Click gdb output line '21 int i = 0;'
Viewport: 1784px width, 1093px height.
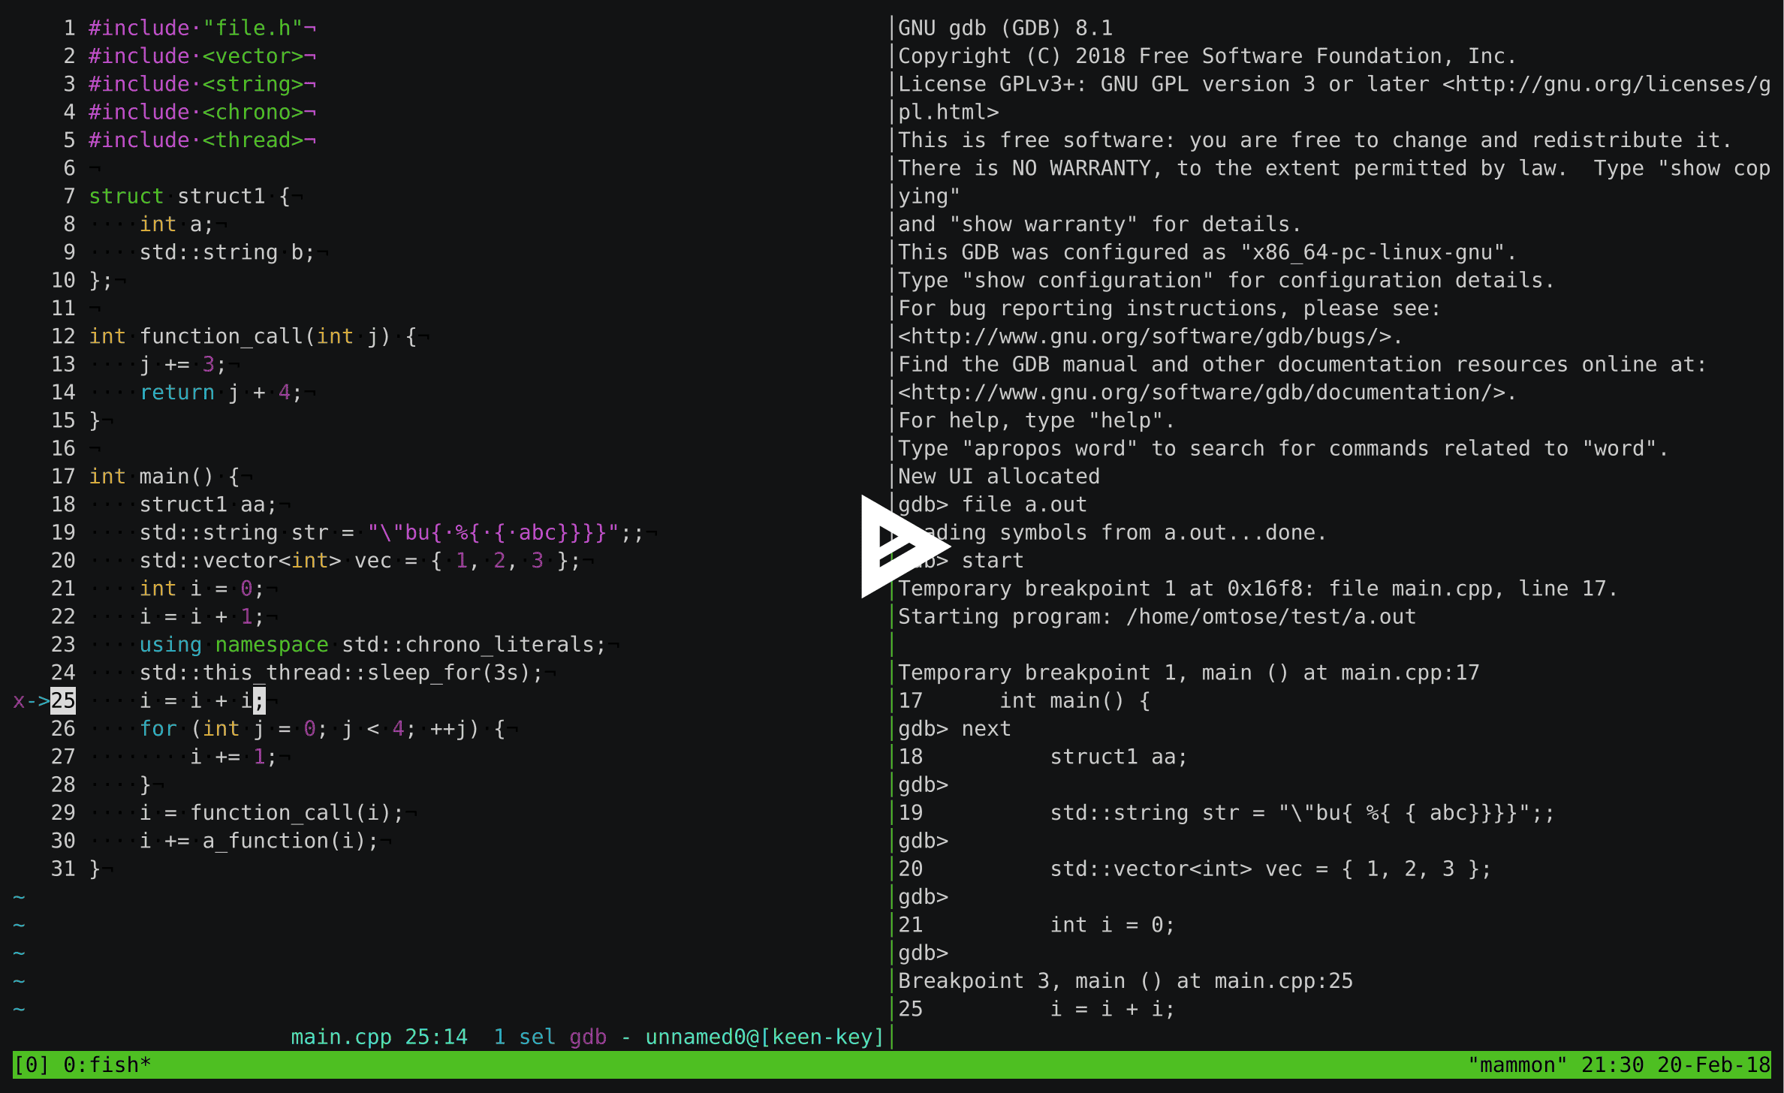[1037, 925]
